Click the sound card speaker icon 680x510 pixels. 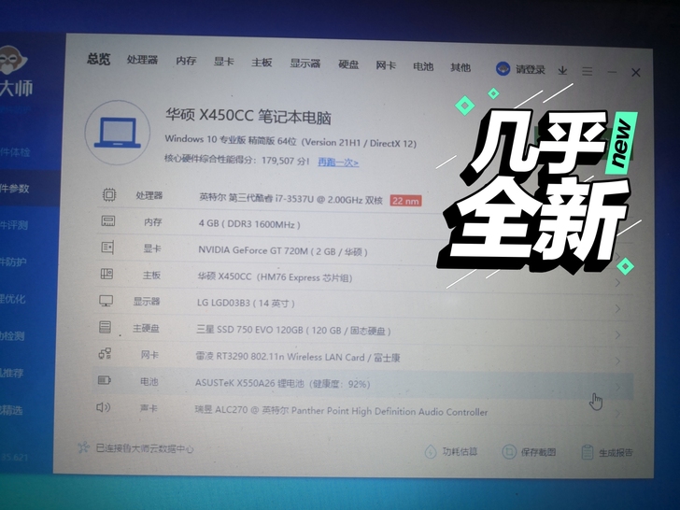103,407
